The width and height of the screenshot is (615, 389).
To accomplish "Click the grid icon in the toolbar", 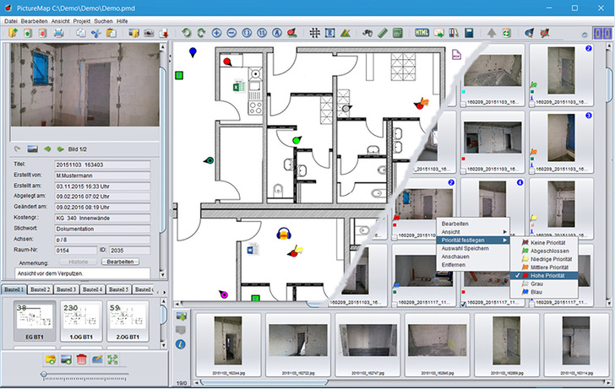I will [314, 33].
